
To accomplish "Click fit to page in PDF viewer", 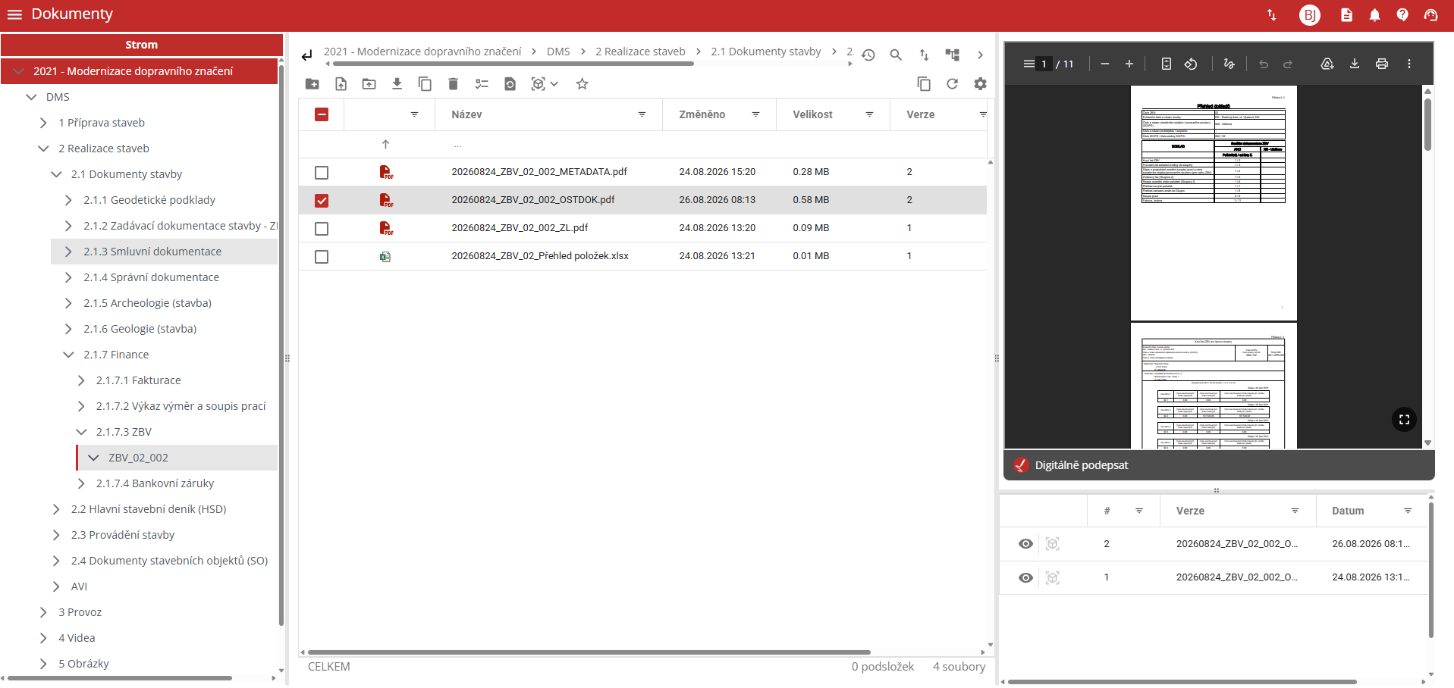I will (x=1167, y=64).
